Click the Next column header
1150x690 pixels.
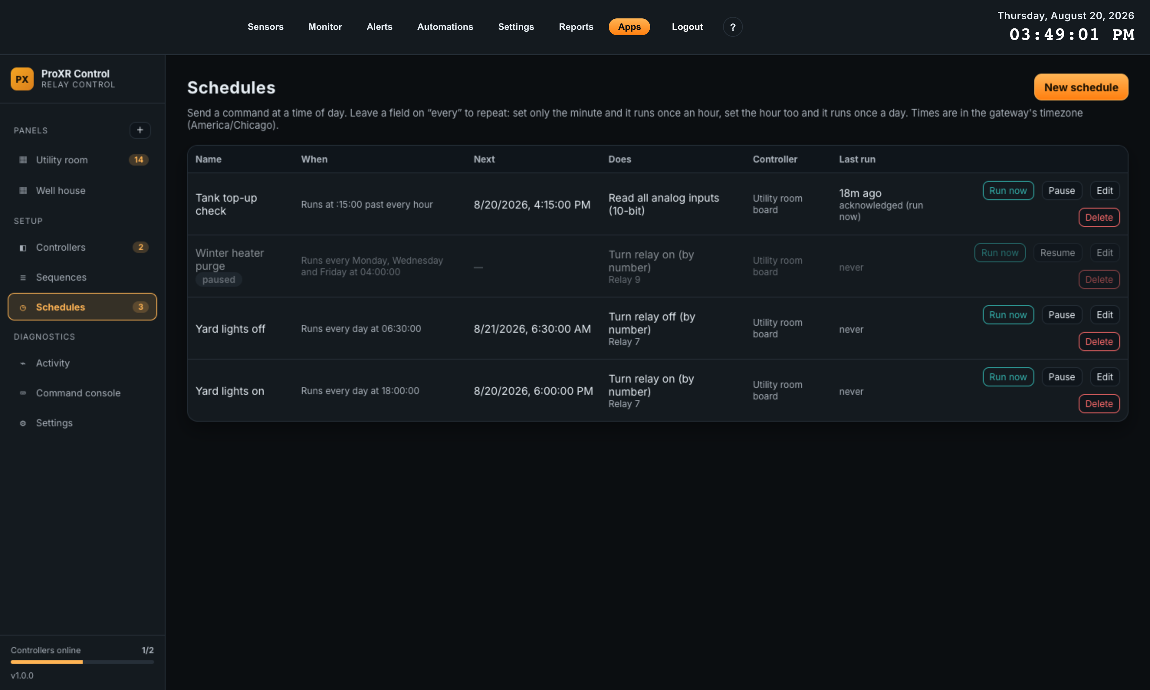click(x=484, y=159)
